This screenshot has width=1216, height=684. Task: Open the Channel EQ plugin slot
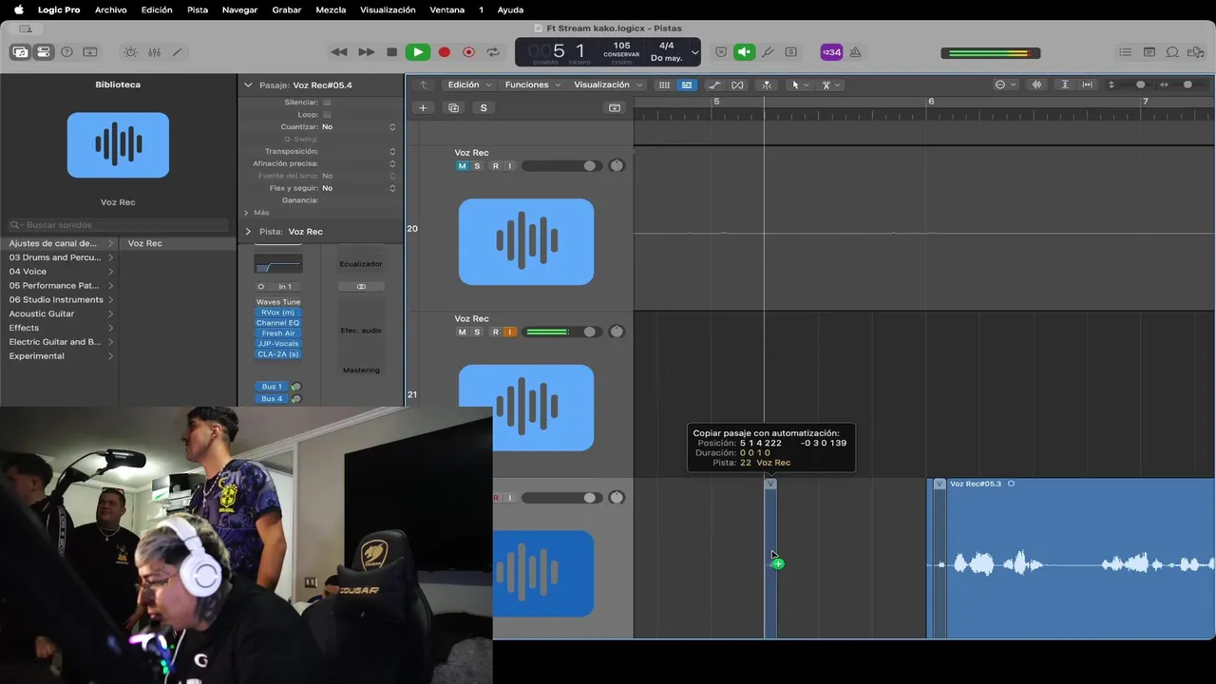(277, 323)
